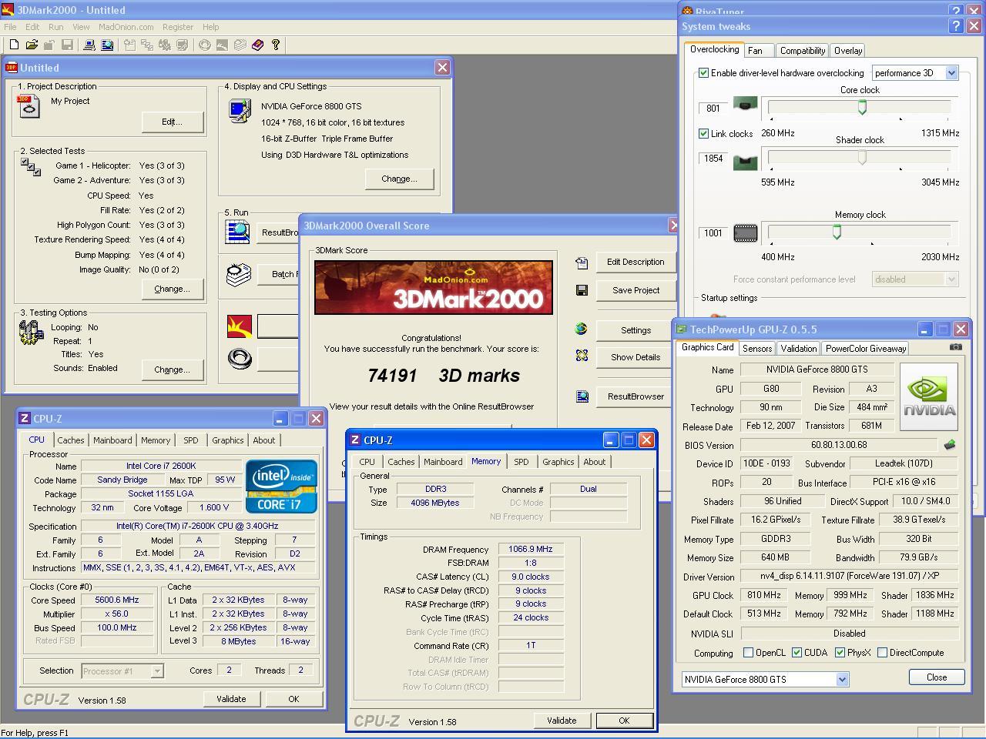Open ResultBrowser magnifier icon in toolbar
The width and height of the screenshot is (986, 739).
pos(107,45)
